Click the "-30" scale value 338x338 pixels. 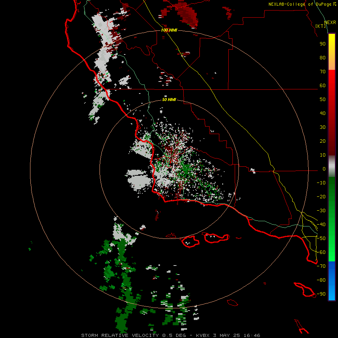321,211
